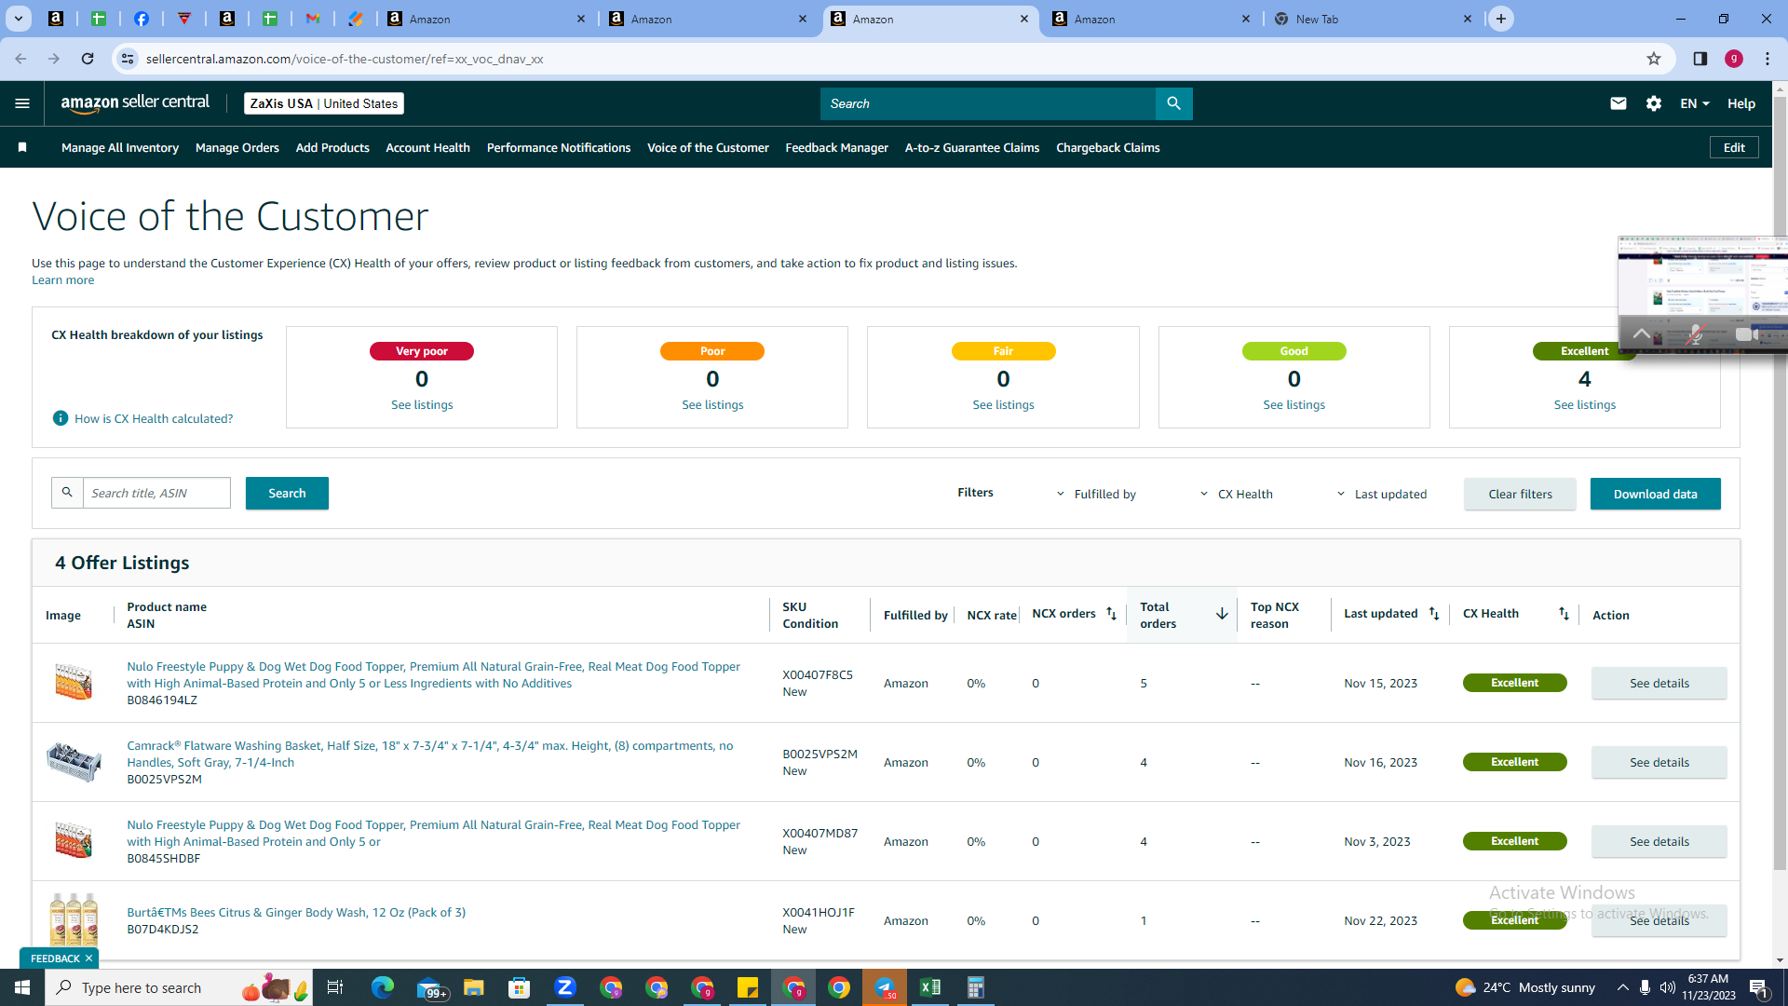Sort table by Total orders arrow
The width and height of the screenshot is (1788, 1006).
[1222, 614]
